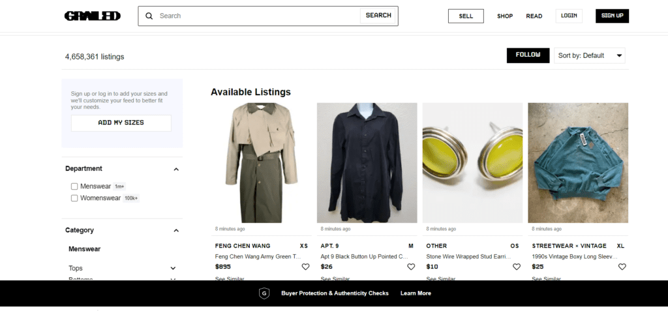Click the SEARCH button

click(x=378, y=16)
